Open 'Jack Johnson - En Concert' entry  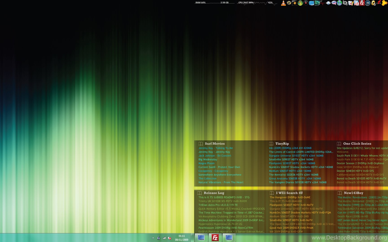(x=215, y=156)
